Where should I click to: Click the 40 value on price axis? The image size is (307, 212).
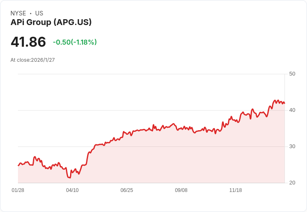pyautogui.click(x=292, y=110)
